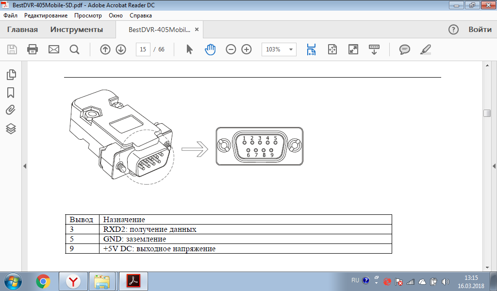Click the Send by email envelope icon

[x=53, y=49]
